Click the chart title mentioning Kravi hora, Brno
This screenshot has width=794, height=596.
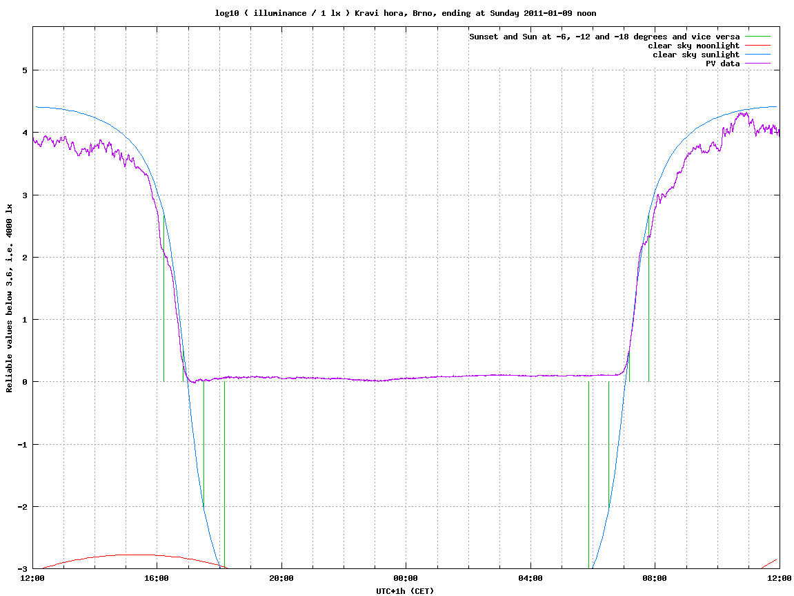[x=405, y=13]
